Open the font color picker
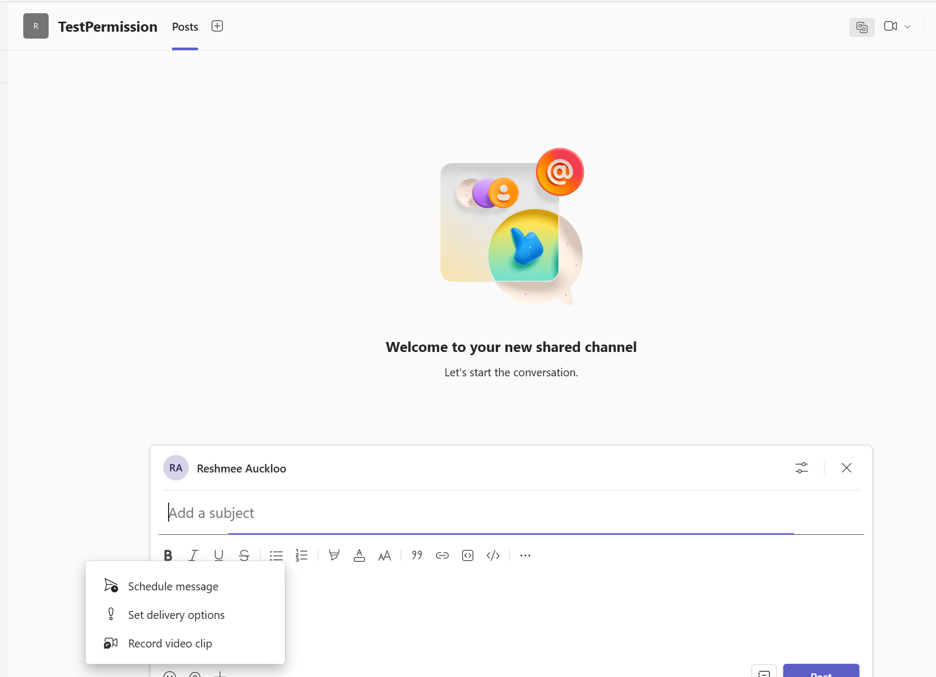Image resolution: width=936 pixels, height=677 pixels. pos(359,555)
